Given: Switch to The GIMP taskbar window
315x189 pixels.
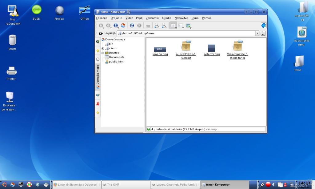Looking at the screenshot, I should [126, 185].
